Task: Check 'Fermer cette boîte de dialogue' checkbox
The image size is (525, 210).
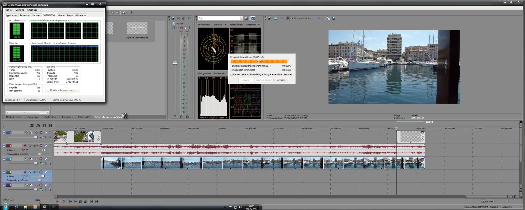Action: [x=231, y=74]
